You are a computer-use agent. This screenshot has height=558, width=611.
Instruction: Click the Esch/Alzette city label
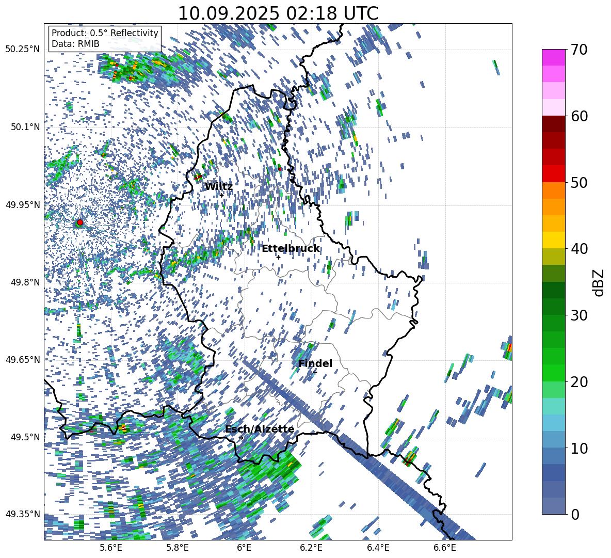tap(260, 429)
